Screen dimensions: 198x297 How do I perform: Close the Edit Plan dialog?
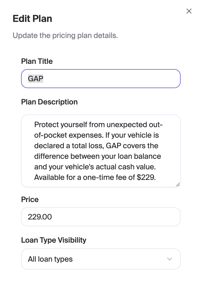[189, 11]
